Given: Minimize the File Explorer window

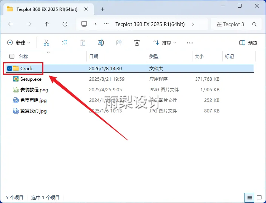Looking at the screenshot, I should pyautogui.click(x=223, y=6).
